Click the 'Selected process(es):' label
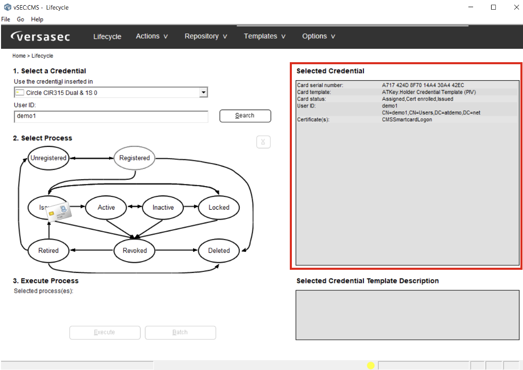523x370 pixels. coord(43,291)
